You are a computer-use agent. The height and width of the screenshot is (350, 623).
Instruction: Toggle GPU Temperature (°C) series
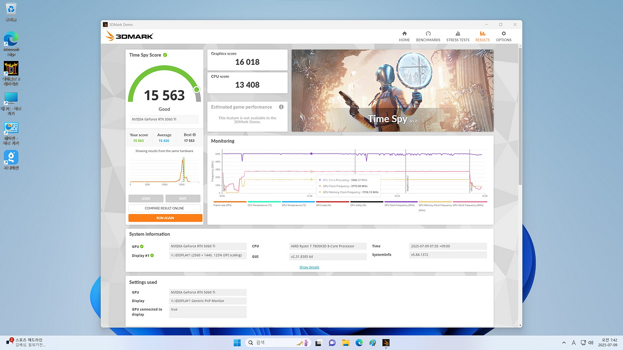pos(298,204)
